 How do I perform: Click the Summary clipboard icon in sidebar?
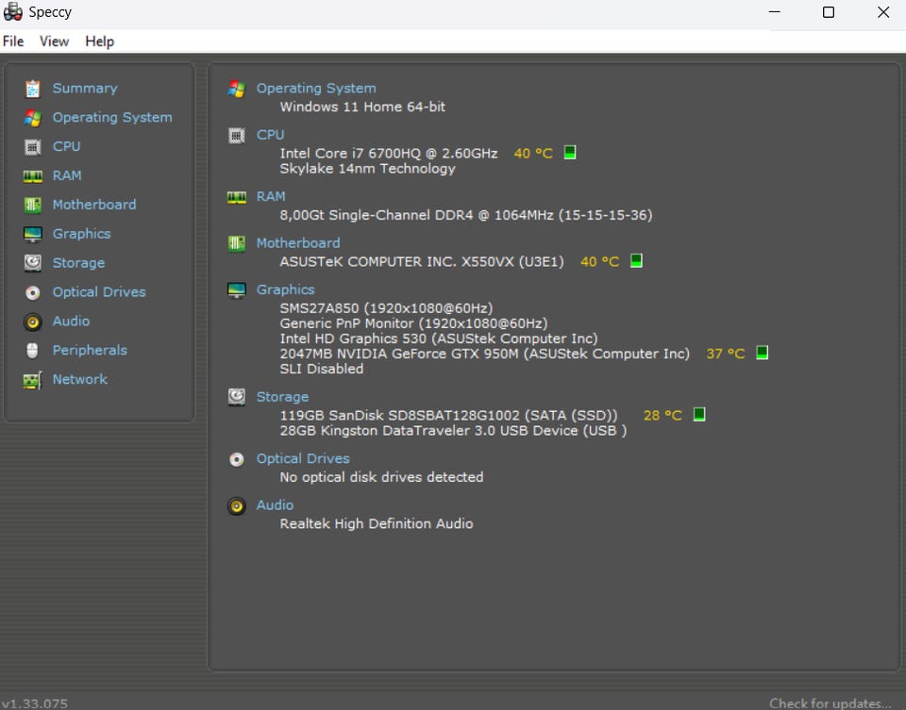[32, 89]
